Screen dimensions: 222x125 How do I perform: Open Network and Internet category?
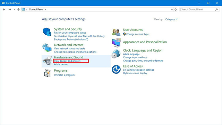point(69,45)
